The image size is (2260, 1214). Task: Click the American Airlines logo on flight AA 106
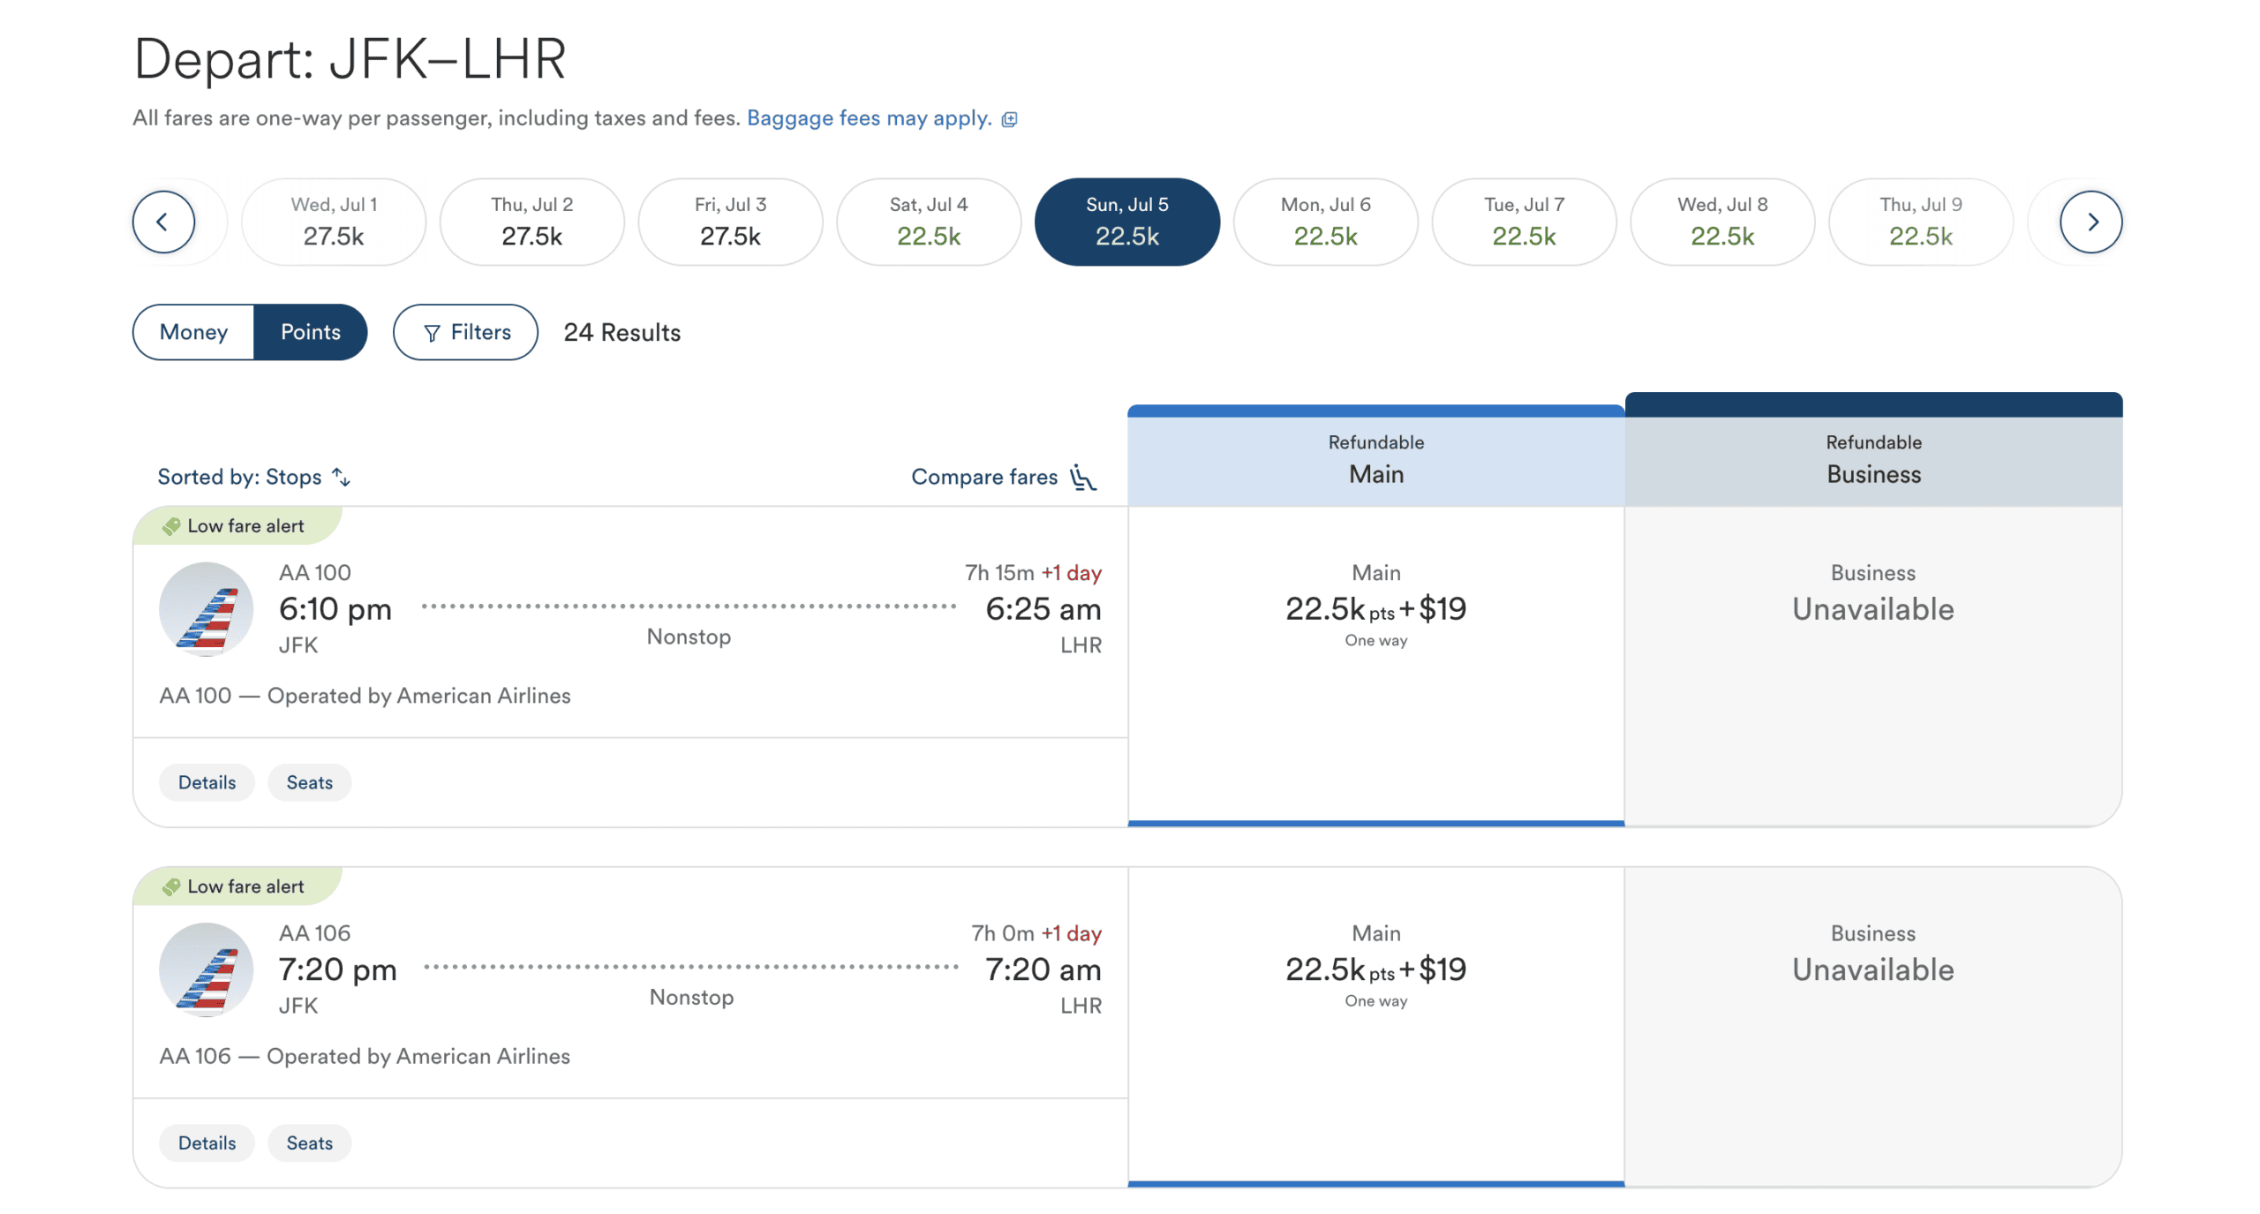[x=206, y=969]
